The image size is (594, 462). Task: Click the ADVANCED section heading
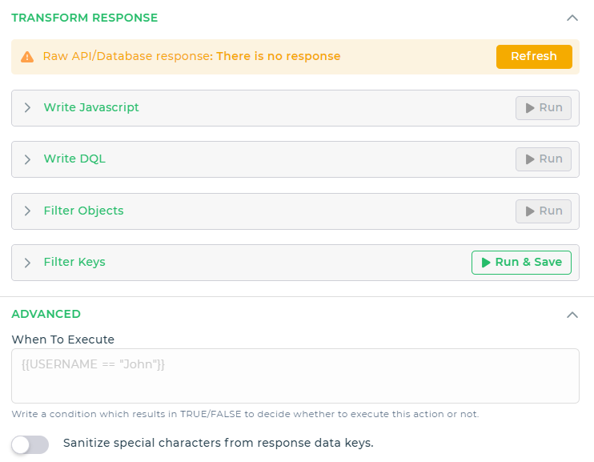tap(46, 315)
